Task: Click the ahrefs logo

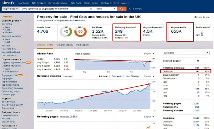Action: tap(8, 3)
